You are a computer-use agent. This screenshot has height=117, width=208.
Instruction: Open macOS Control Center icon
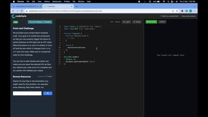[172, 2]
